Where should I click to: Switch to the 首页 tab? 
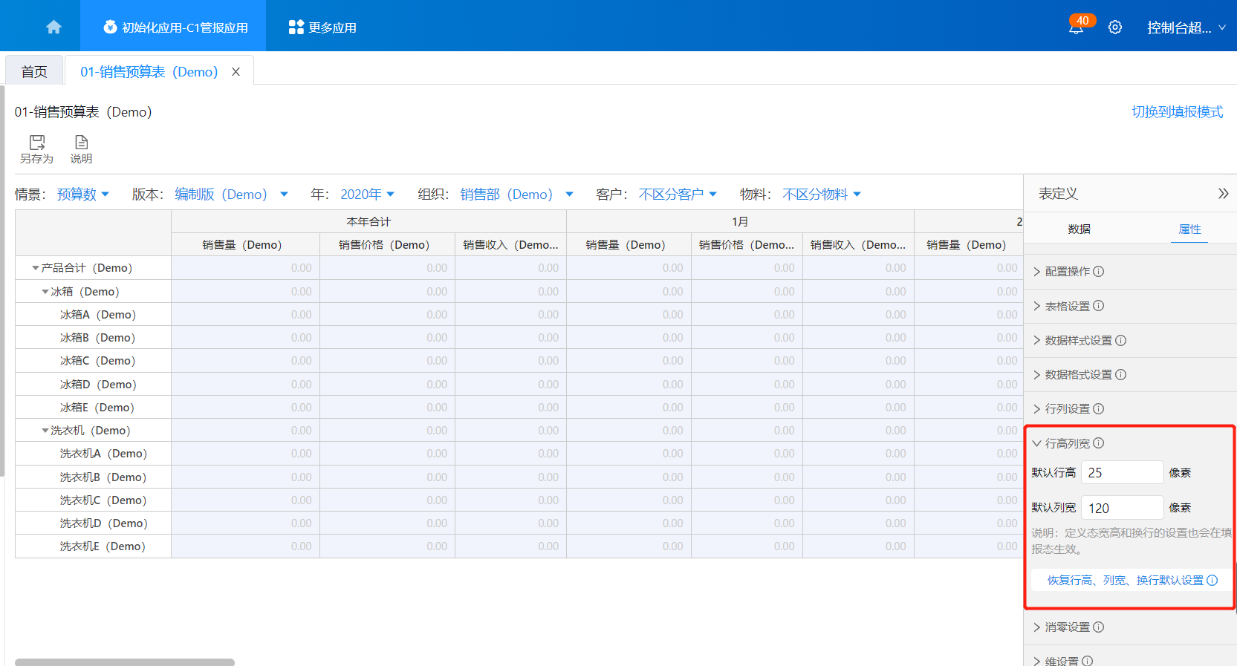point(34,72)
